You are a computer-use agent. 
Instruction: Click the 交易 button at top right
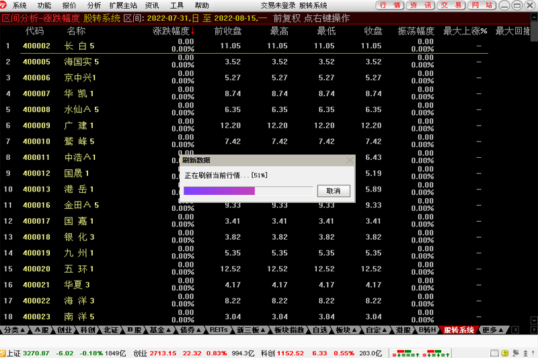[x=451, y=5]
